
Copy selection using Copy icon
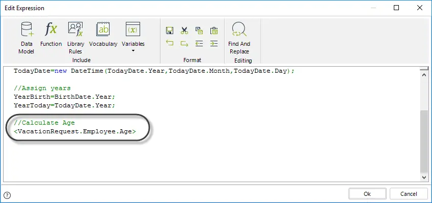pyautogui.click(x=199, y=31)
